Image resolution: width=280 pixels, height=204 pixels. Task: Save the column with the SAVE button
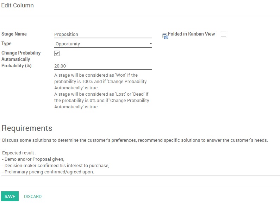click(x=10, y=197)
